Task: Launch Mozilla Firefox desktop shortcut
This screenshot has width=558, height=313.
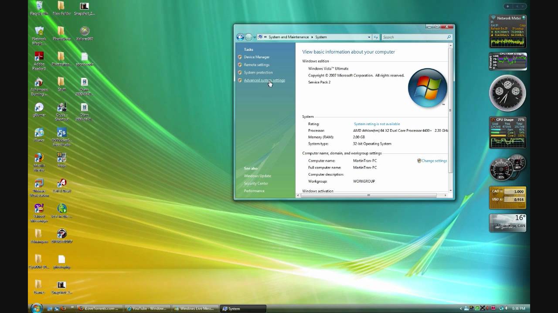Action: 39,162
